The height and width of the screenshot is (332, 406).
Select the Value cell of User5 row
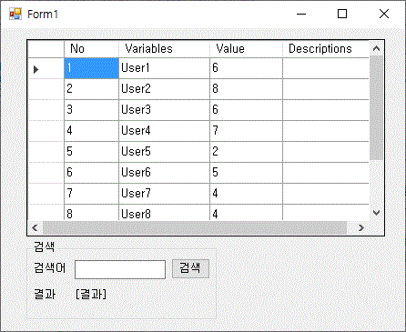(246, 152)
